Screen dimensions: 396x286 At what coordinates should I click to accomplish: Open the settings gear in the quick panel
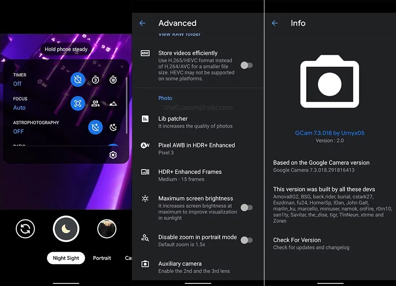click(x=113, y=155)
